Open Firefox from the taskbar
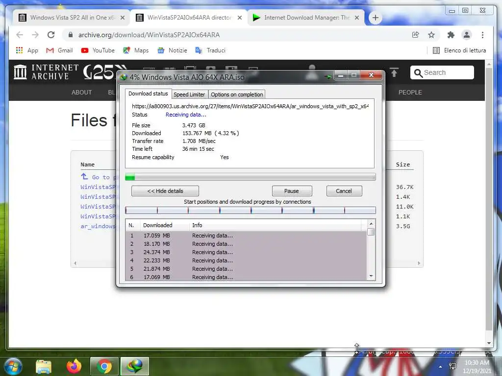 (x=74, y=366)
